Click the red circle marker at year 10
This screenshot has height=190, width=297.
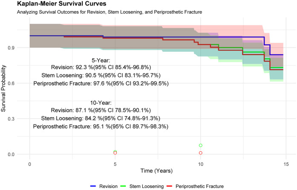(201, 153)
